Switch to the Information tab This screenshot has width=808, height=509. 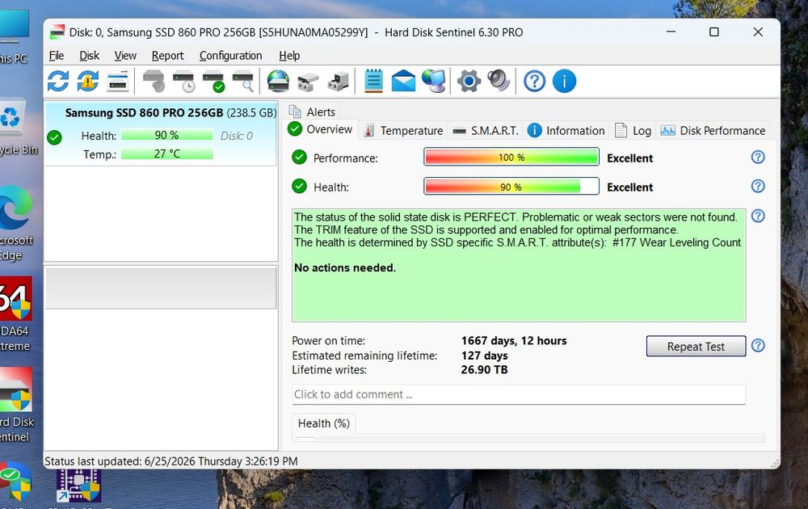[566, 131]
